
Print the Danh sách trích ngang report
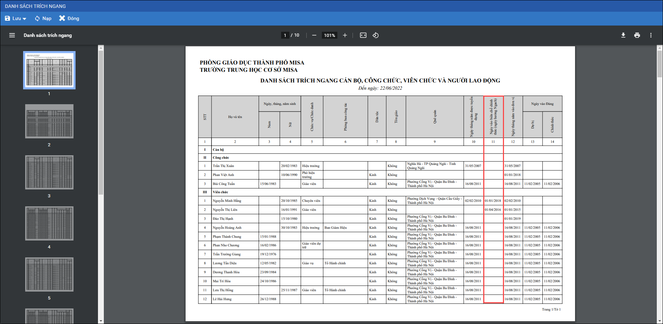637,35
